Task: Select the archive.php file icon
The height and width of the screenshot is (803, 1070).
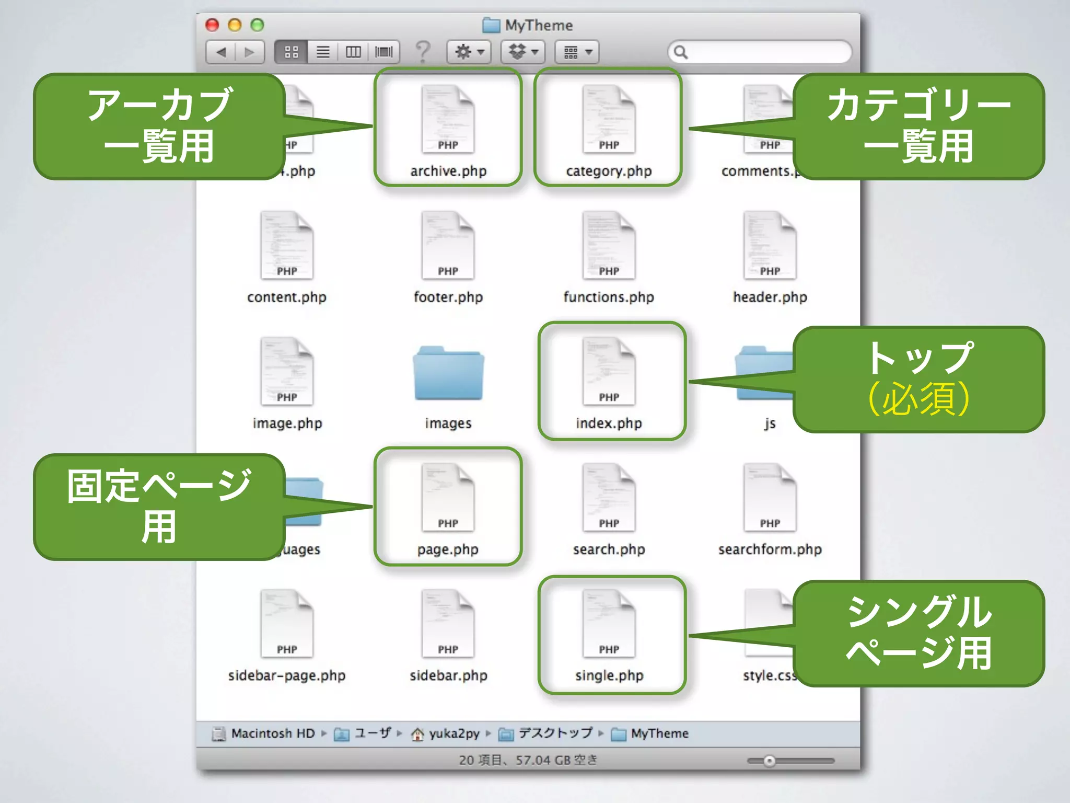Action: point(448,120)
